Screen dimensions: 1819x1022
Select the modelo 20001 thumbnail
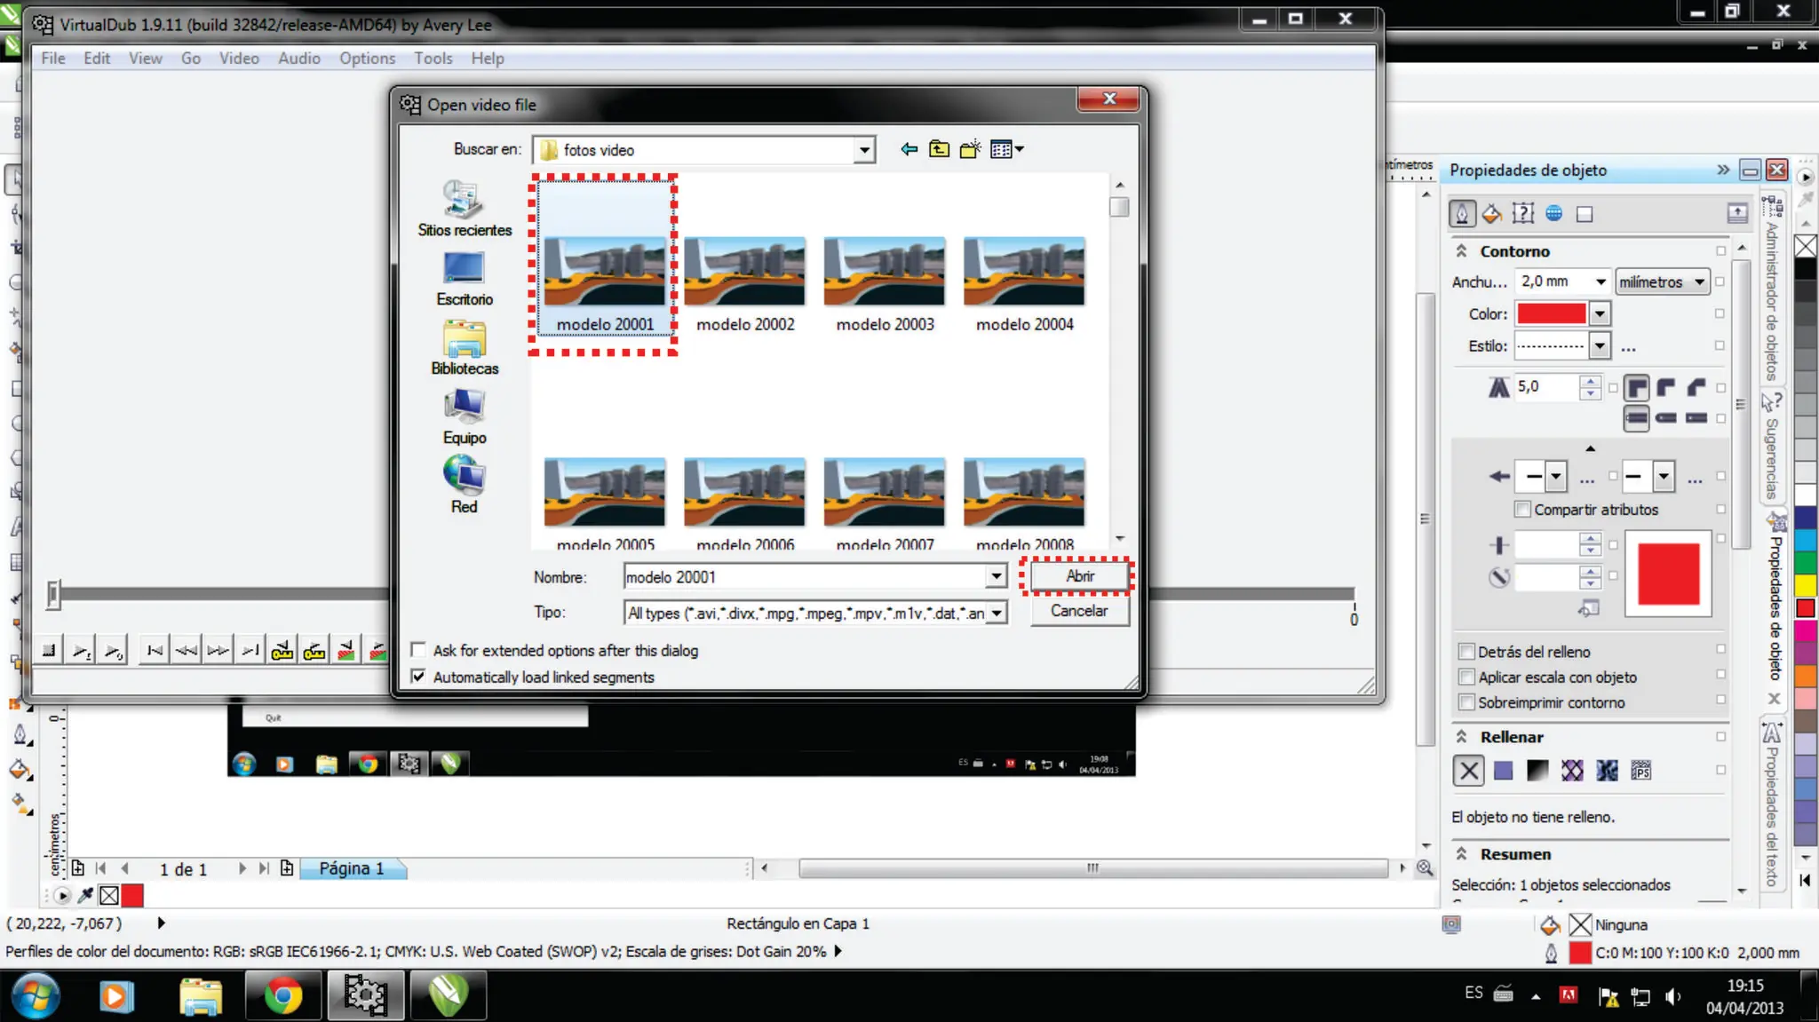(x=605, y=272)
